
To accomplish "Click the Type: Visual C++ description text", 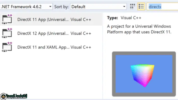I will (x=124, y=18).
